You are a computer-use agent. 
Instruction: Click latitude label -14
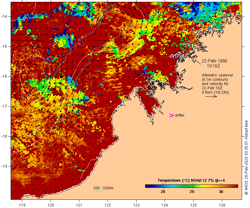click(x=4, y=17)
